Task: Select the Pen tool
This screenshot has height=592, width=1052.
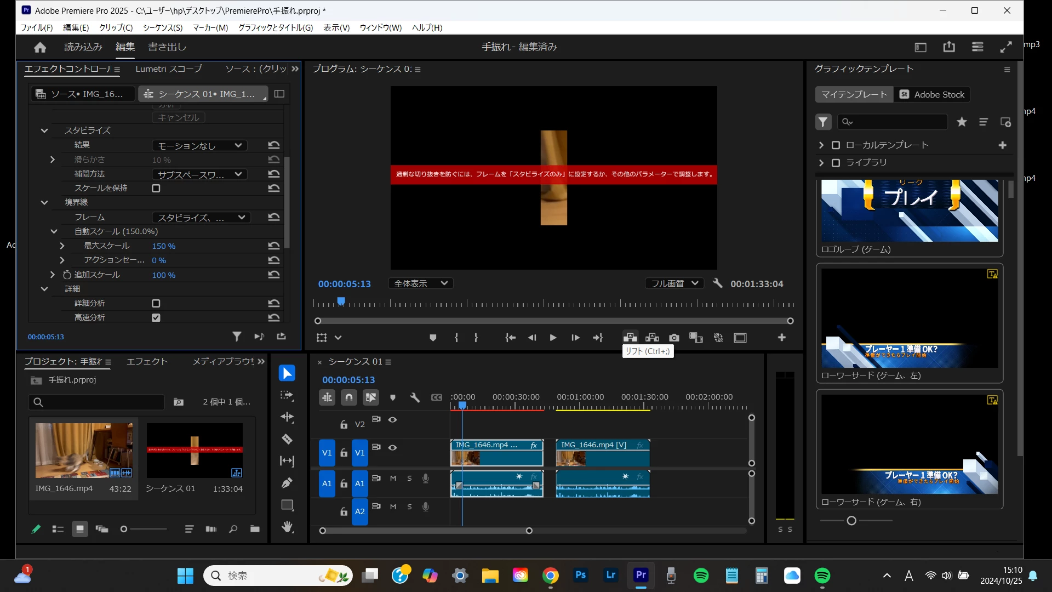Action: coord(287,483)
